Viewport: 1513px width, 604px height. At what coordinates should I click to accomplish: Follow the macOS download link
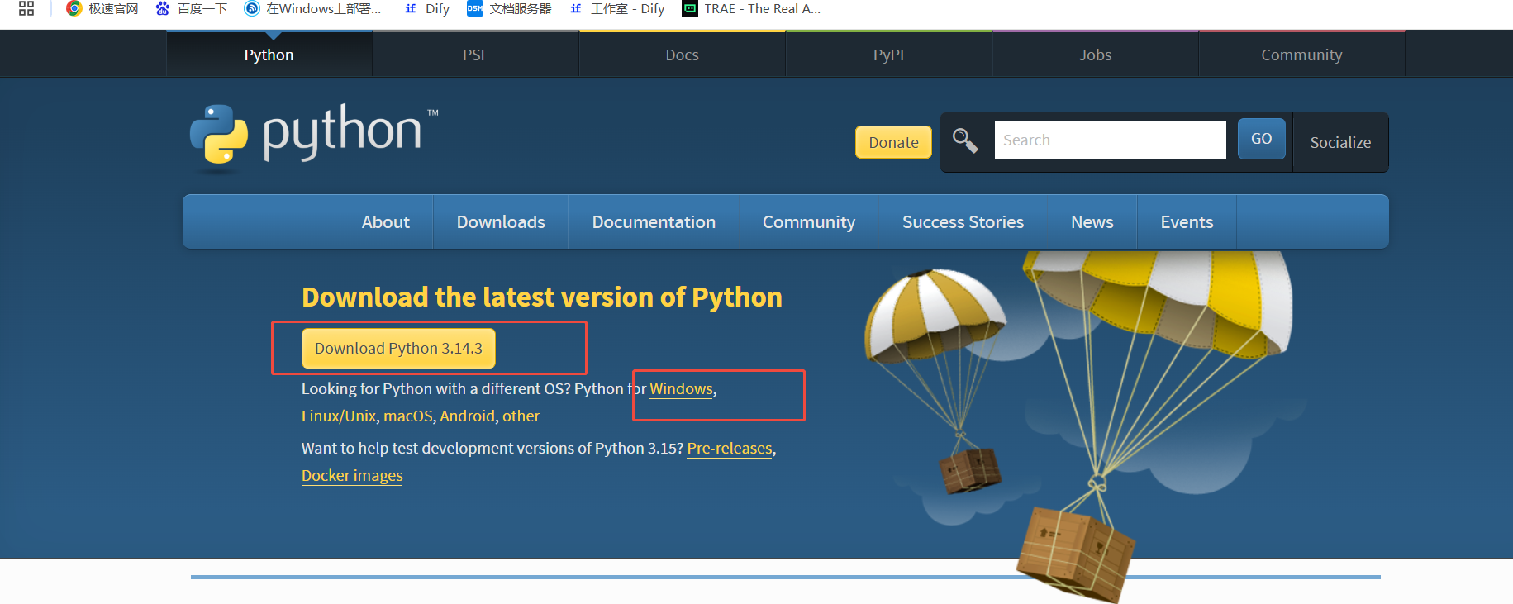[408, 416]
